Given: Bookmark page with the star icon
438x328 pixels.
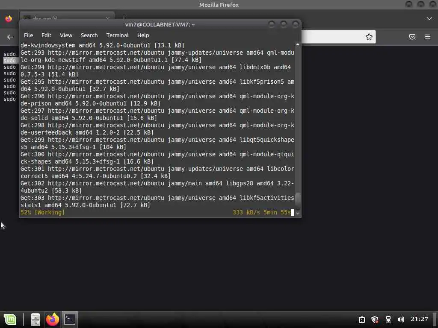Looking at the screenshot, I should [x=369, y=37].
